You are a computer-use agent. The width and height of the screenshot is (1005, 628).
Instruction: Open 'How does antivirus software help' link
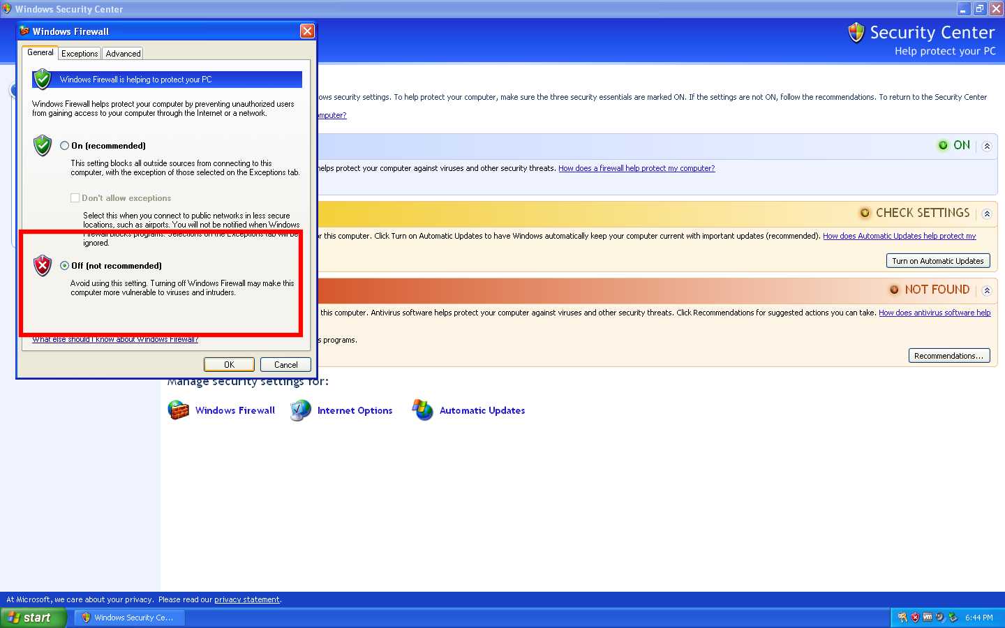point(935,313)
